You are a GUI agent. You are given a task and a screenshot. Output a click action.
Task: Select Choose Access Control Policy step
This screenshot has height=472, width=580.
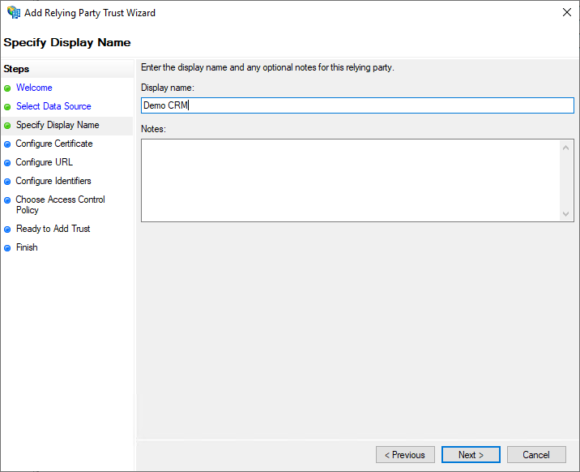[60, 204]
